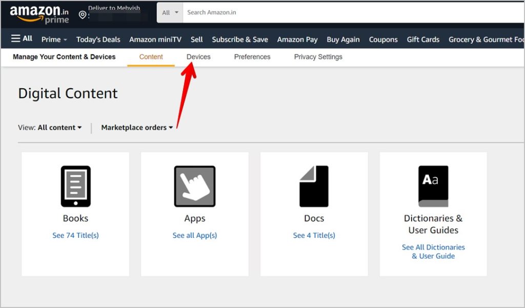Click See 4 Title(s) link
Image resolution: width=525 pixels, height=308 pixels.
point(314,235)
